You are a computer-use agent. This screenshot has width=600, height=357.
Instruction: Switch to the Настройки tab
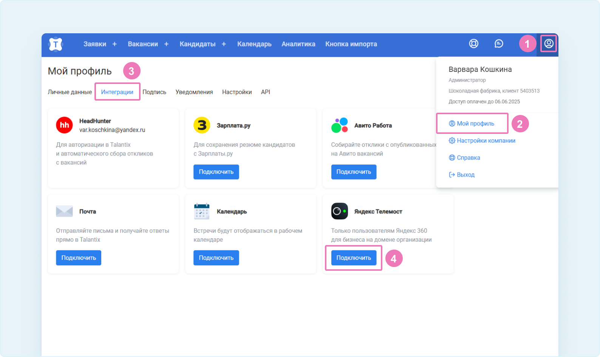(237, 92)
